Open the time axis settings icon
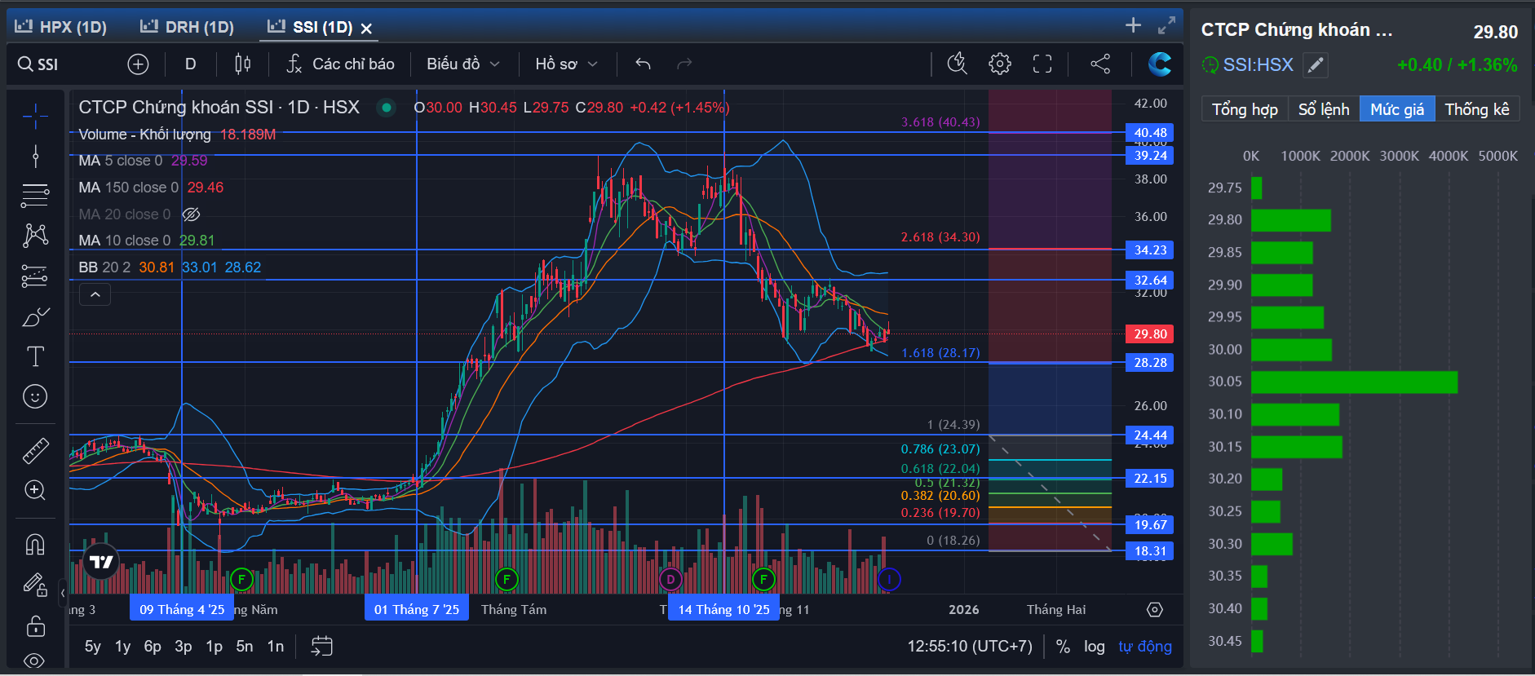Image resolution: width=1535 pixels, height=676 pixels. 1155,609
